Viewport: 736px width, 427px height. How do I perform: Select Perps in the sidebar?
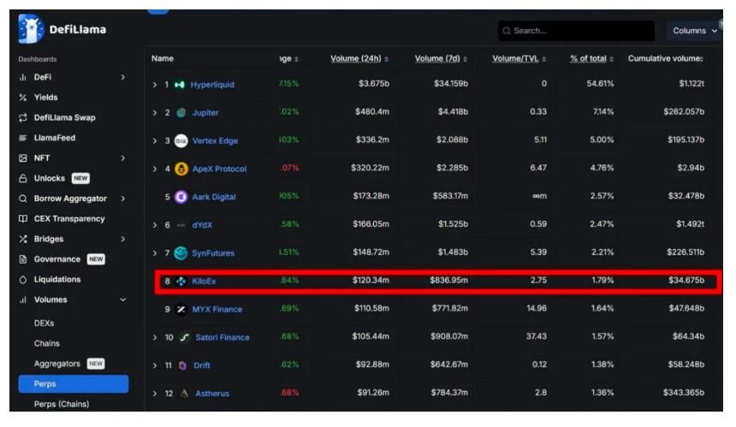[45, 384]
